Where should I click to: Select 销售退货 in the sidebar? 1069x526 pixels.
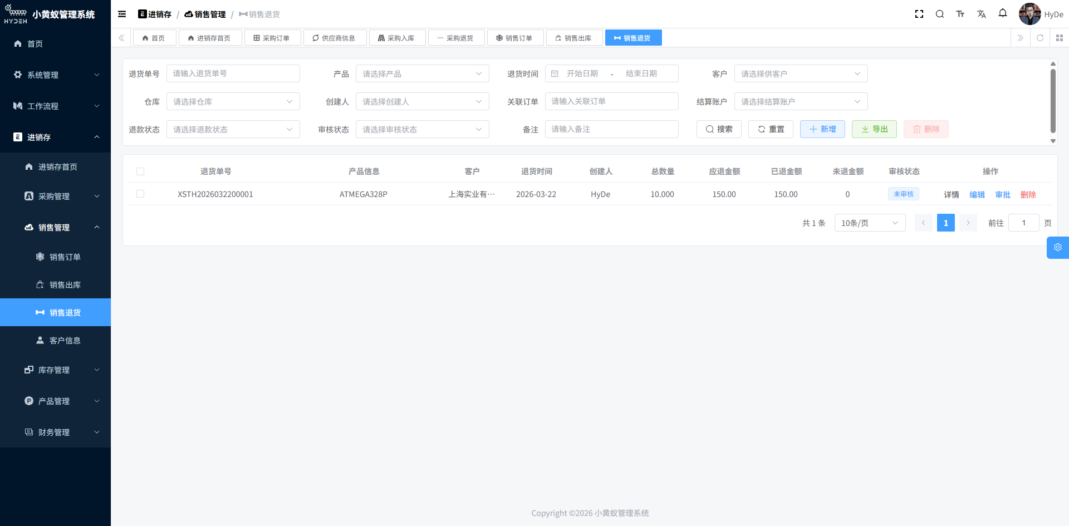tap(55, 312)
